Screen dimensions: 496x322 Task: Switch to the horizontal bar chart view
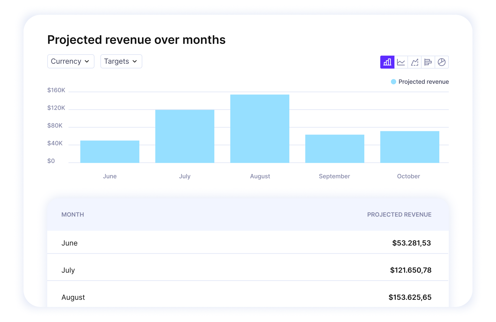(x=428, y=62)
